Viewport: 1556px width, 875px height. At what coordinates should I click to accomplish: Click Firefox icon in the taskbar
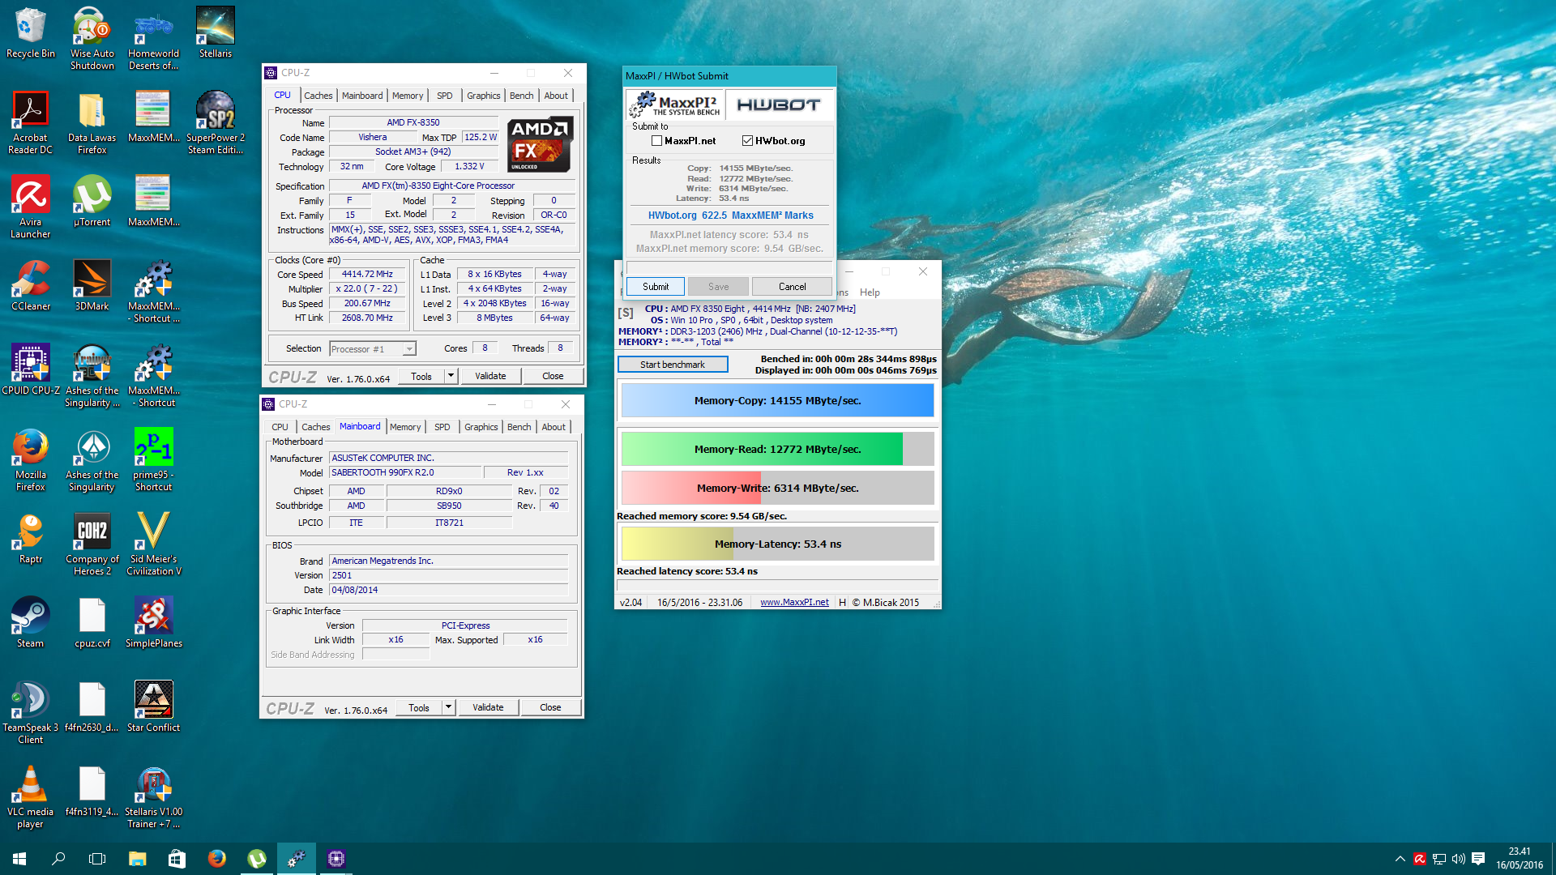216,858
